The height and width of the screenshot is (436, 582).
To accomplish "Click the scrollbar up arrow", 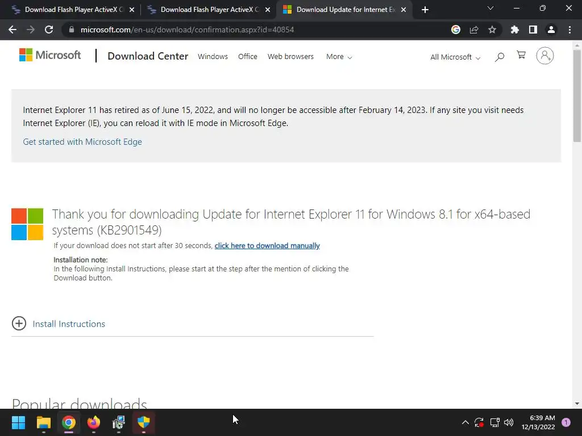I will pyautogui.click(x=577, y=45).
